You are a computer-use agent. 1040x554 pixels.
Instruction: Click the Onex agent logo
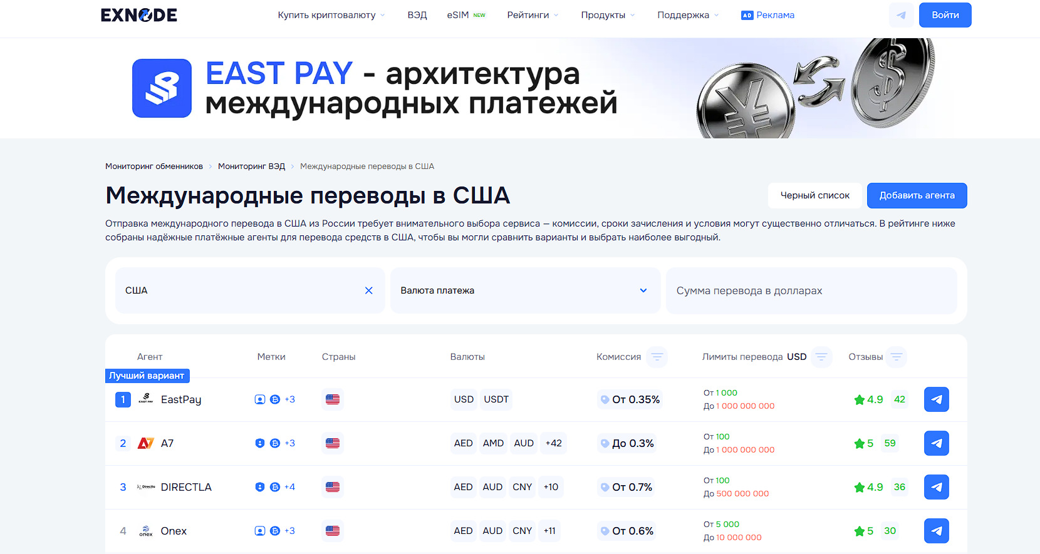click(146, 531)
